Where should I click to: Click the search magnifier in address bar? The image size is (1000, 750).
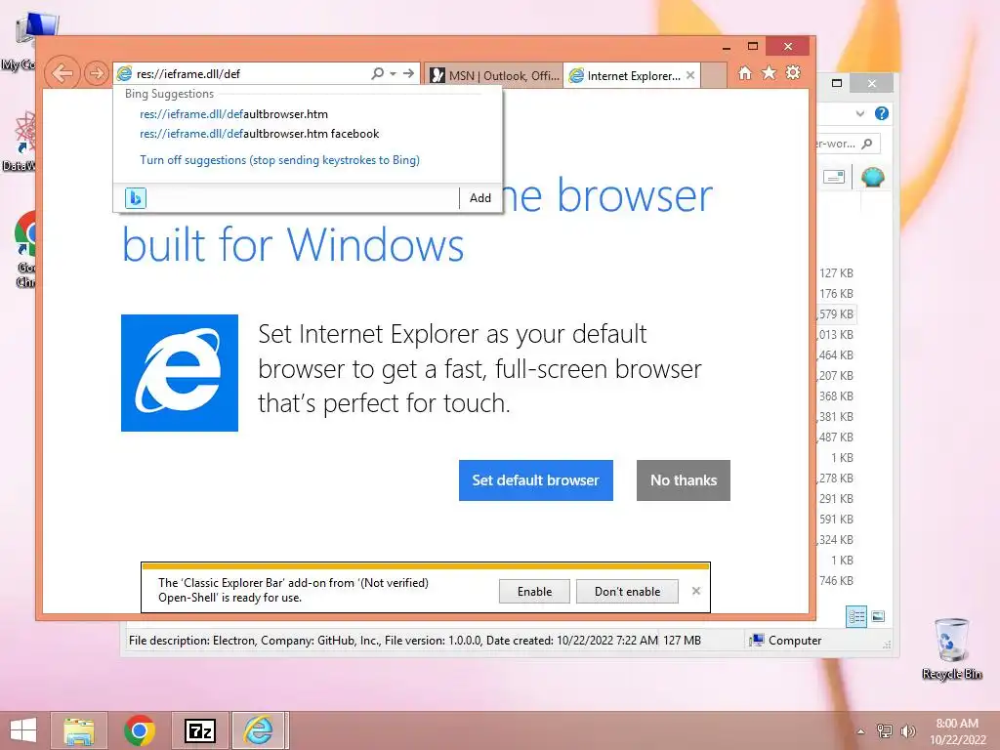(x=378, y=73)
